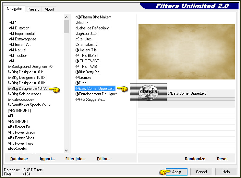This screenshot has height=178, width=241.
Task: Click the category list scrollbar thumb
Action: 66,26
